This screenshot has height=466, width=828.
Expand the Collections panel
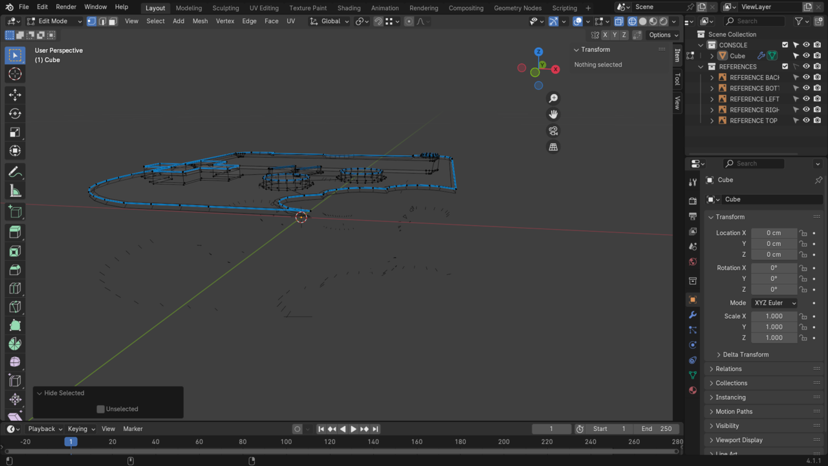coord(731,383)
